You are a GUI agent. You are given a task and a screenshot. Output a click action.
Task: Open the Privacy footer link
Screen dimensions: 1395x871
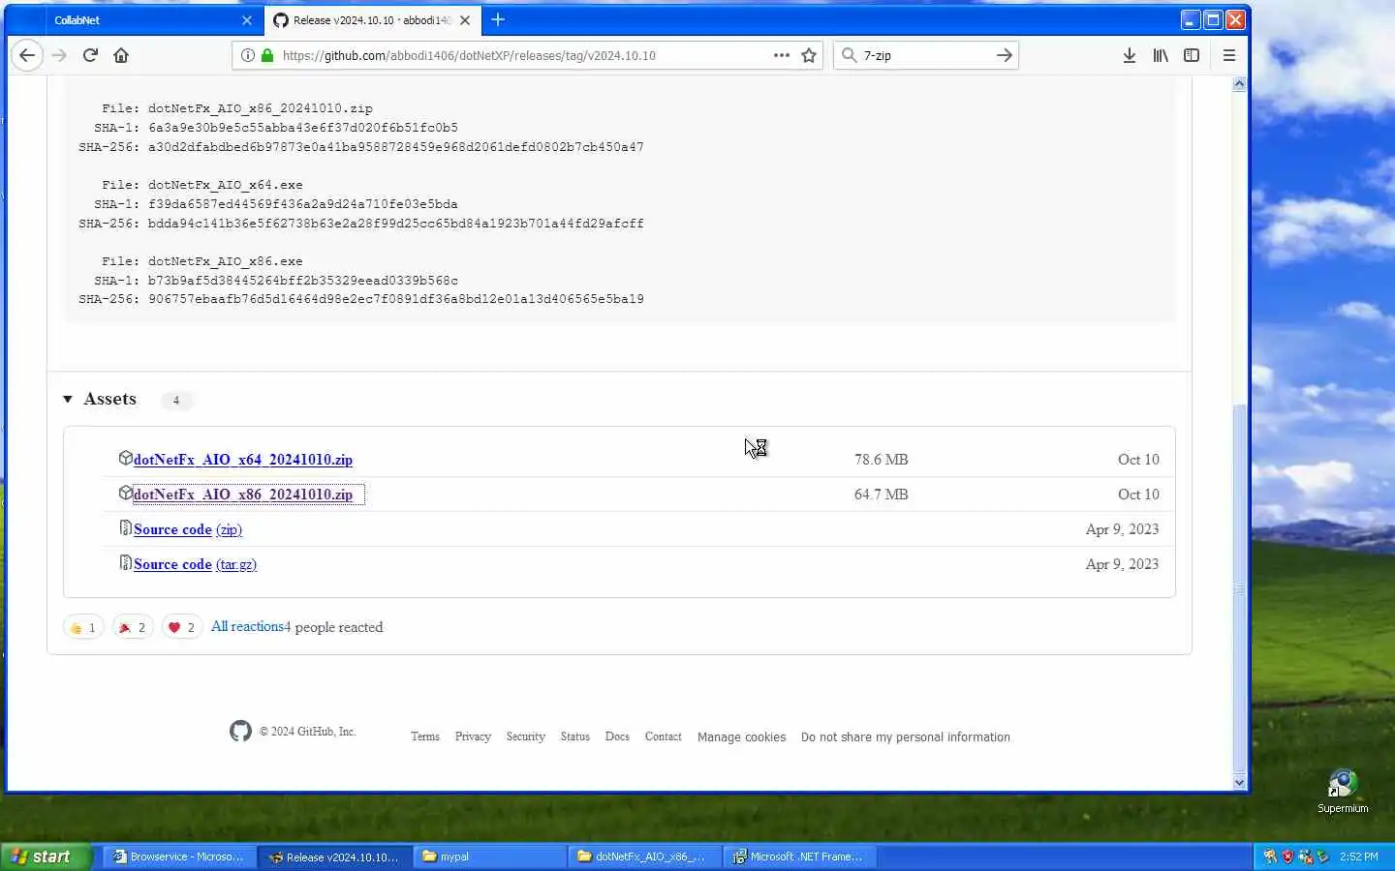(473, 736)
